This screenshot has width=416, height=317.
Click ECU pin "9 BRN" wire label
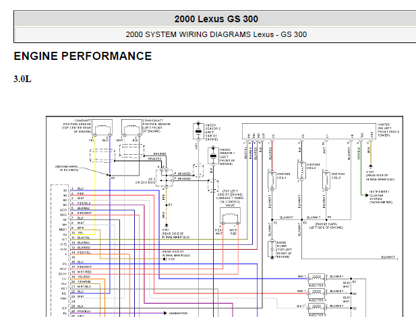pos(78,227)
